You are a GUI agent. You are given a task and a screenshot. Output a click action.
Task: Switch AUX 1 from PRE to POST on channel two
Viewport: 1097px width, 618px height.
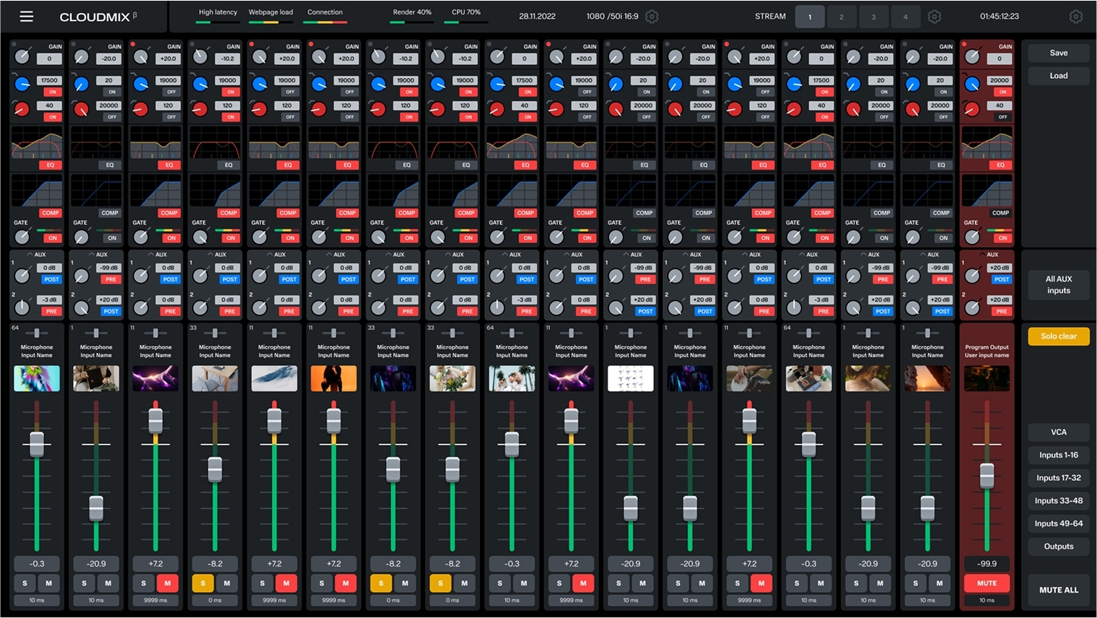(110, 279)
